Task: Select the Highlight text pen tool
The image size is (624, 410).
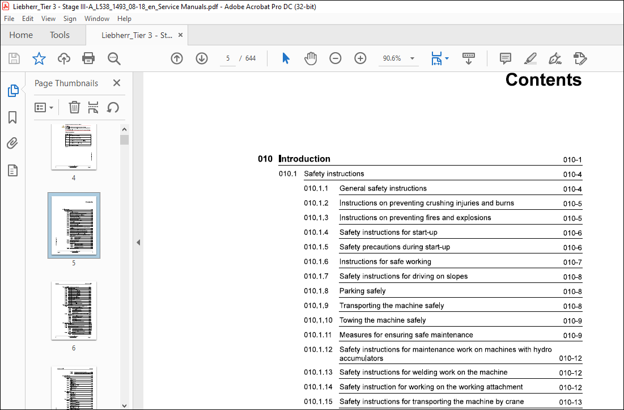Action: coord(530,58)
